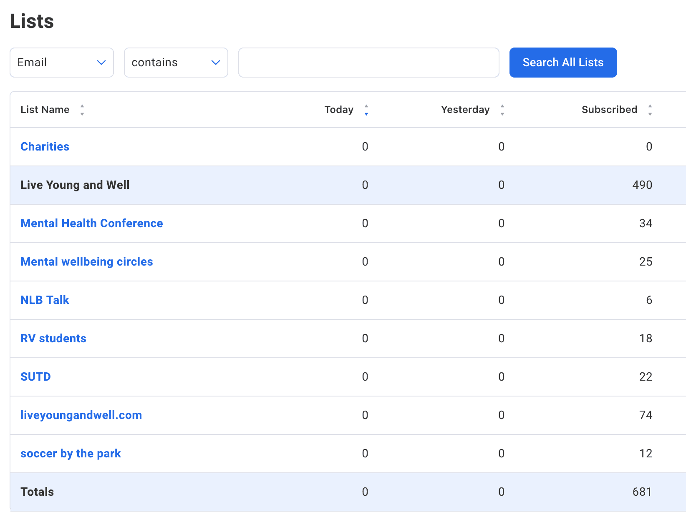Open the NLB Talk list
Screen dimensions: 686x522
45,300
